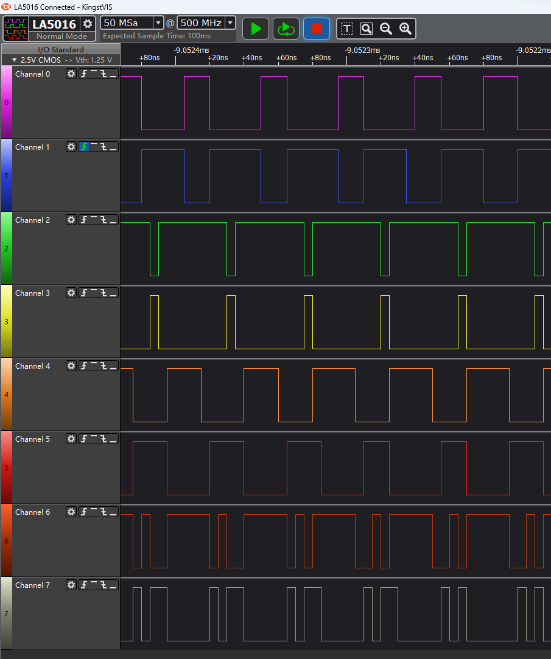Open the 500 MHz sample rate dropdown
Viewport: 551px width, 659px height.
[230, 23]
